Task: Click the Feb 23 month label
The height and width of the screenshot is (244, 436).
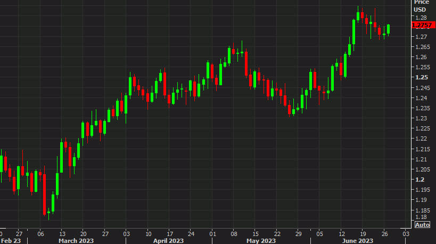Action: 11,241
